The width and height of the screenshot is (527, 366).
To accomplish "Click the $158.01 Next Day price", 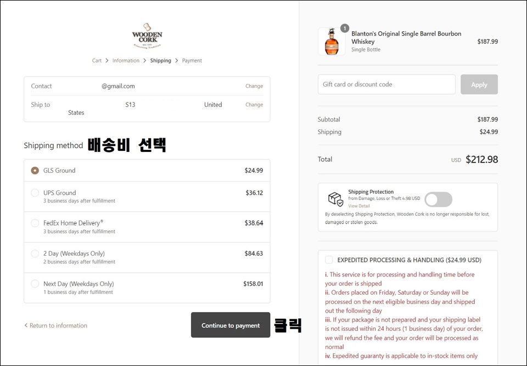I will click(253, 284).
